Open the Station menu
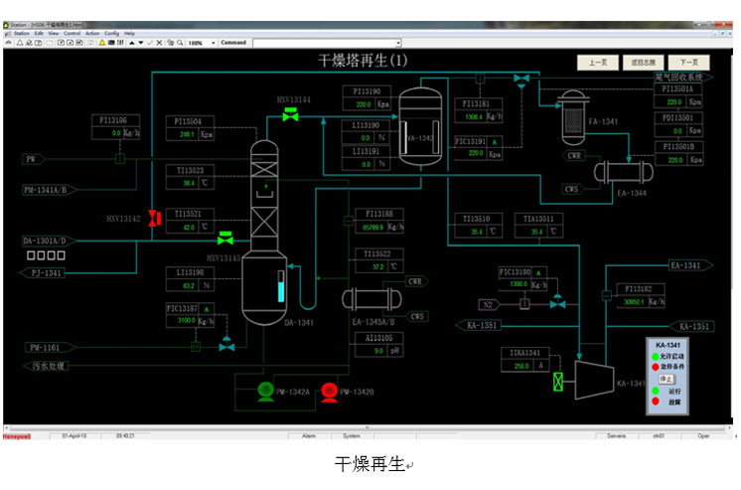Screen dimensions: 741x490 point(22,34)
